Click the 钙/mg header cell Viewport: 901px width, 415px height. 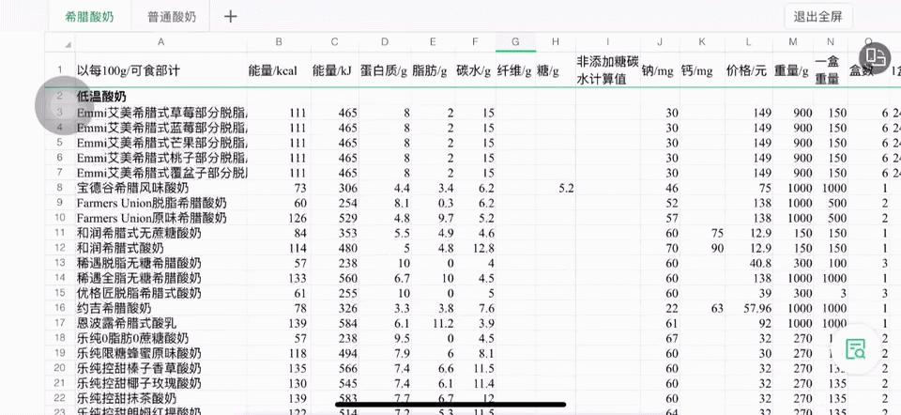point(702,70)
